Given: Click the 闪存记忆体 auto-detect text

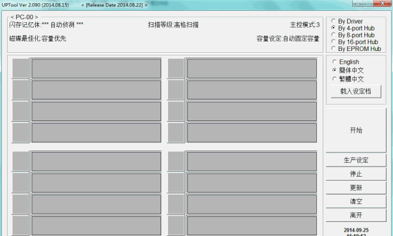Looking at the screenshot, I should (x=47, y=25).
